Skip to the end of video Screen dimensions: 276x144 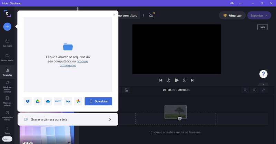193,80
